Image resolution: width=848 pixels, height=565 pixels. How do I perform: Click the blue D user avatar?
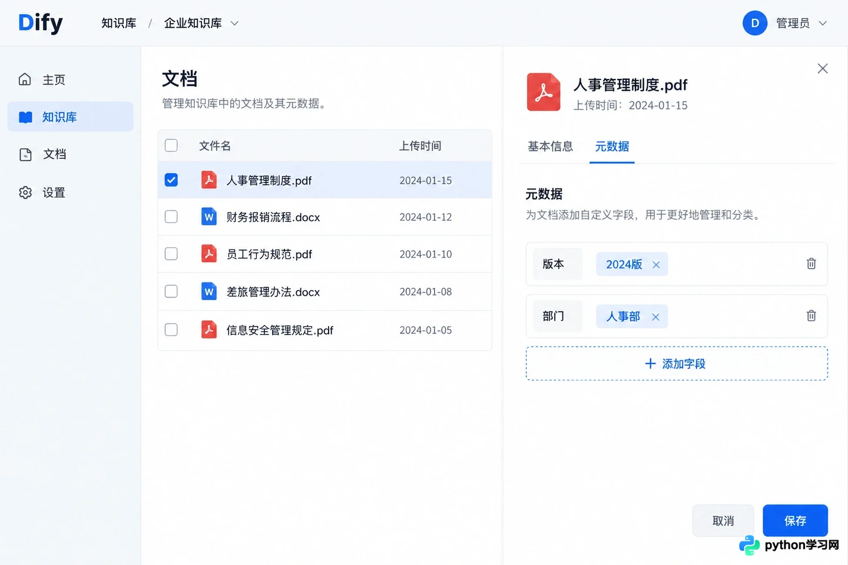(755, 23)
